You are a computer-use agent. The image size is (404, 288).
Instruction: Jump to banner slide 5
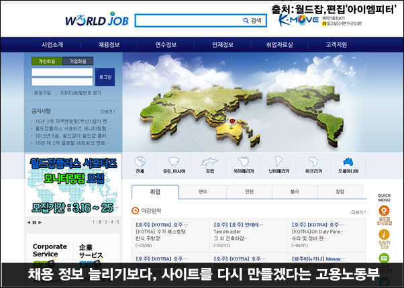pos(118,222)
